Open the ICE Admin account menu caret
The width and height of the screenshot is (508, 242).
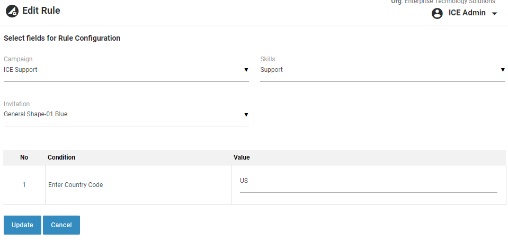click(x=495, y=14)
